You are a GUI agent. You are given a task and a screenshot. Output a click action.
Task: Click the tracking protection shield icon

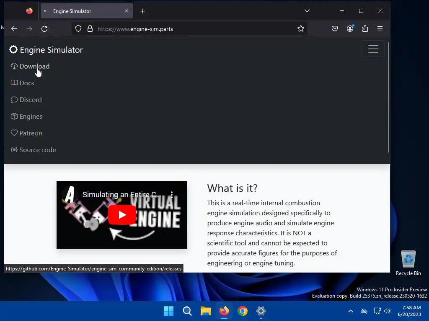(78, 29)
